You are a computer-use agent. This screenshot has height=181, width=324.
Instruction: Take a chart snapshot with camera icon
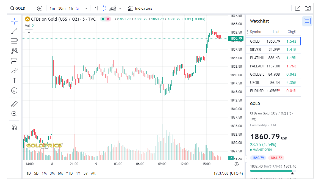pos(308,8)
